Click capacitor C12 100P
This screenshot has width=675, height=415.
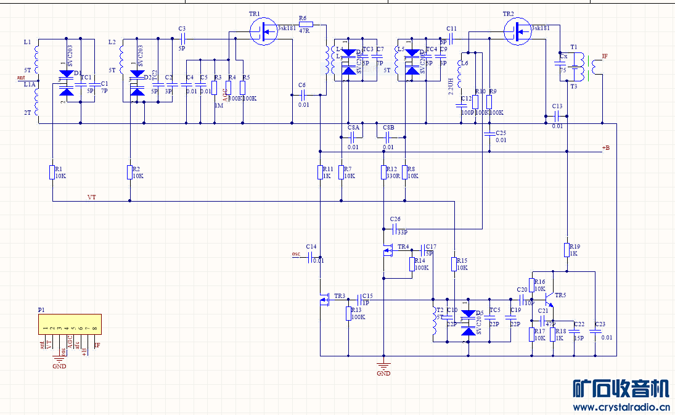pyautogui.click(x=461, y=105)
